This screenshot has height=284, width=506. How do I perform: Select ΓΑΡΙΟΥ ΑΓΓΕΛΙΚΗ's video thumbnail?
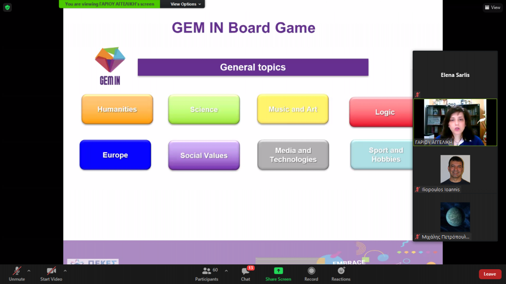click(455, 122)
